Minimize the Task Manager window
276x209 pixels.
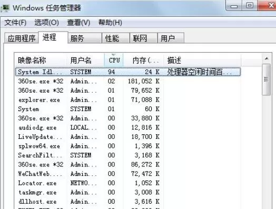tap(234, 6)
